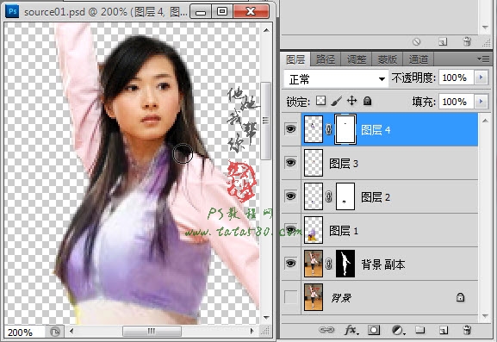Click the document horizontal scrollbar thumb
The width and height of the screenshot is (497, 342).
click(x=152, y=331)
